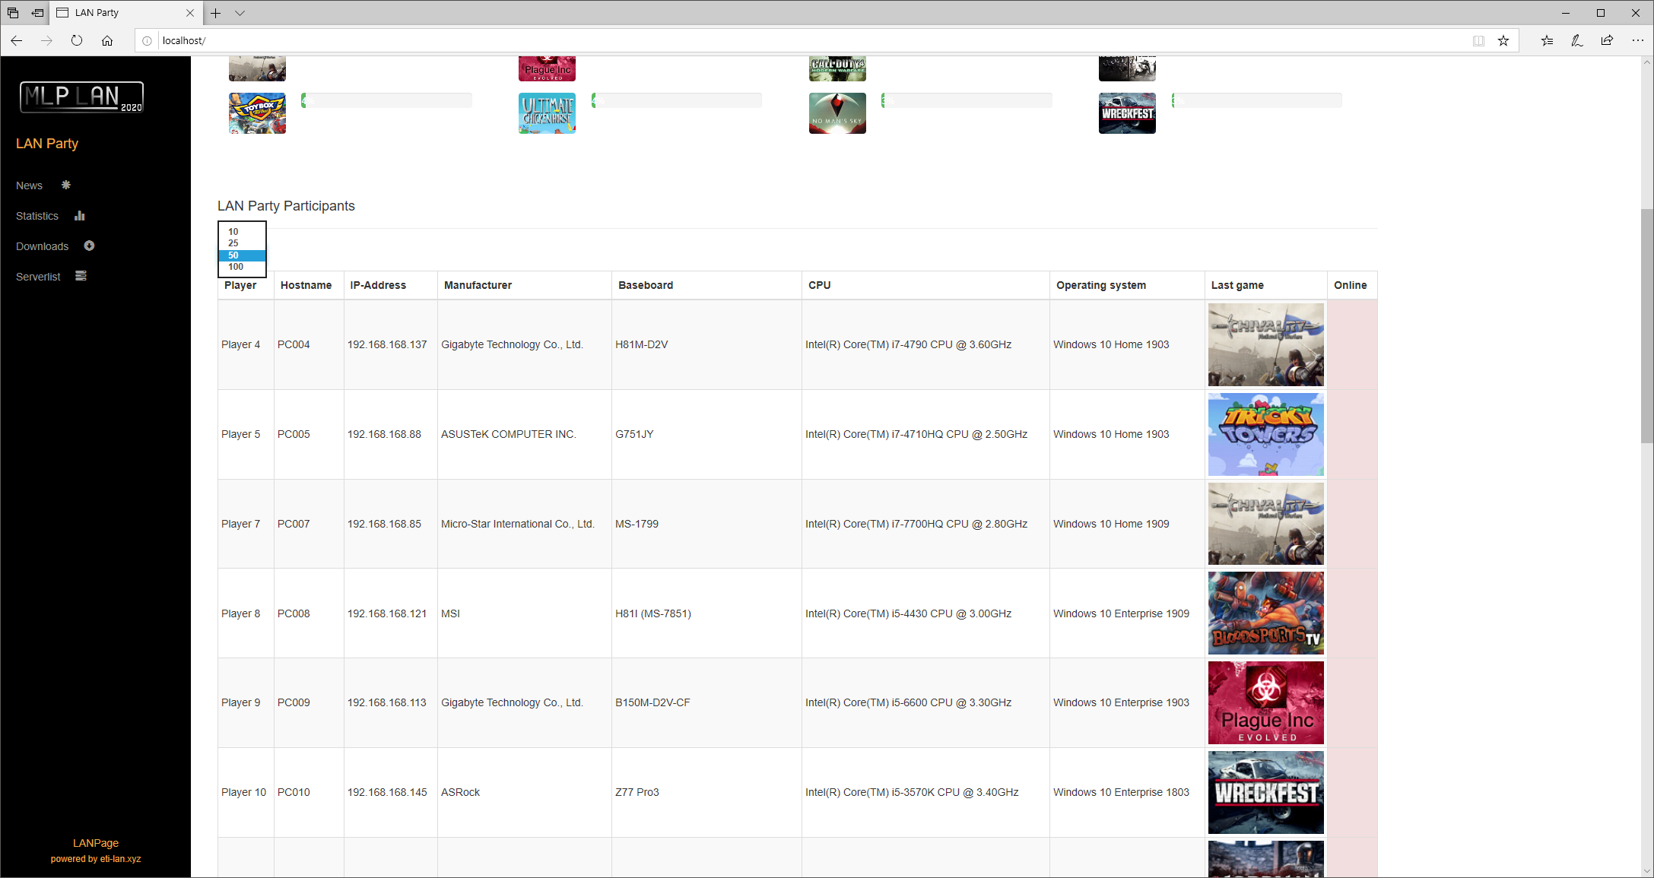Click browser refresh icon
The image size is (1654, 878).
pyautogui.click(x=77, y=40)
